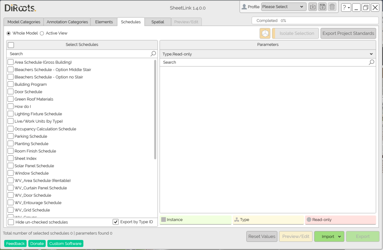Click the Export Project Standards button
This screenshot has height=250, width=383.
(x=348, y=34)
